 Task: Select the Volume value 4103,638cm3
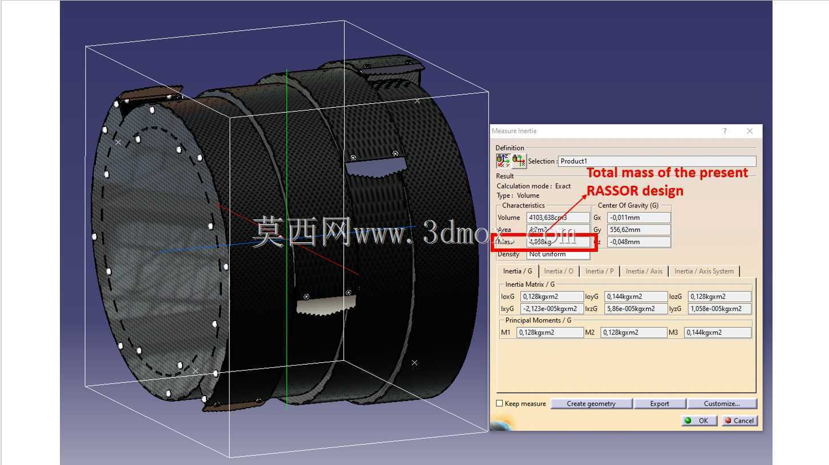click(x=558, y=218)
